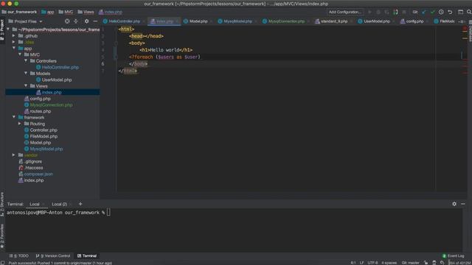Click UTF-8 encoding in status bar
The image size is (472, 265).
372,263
